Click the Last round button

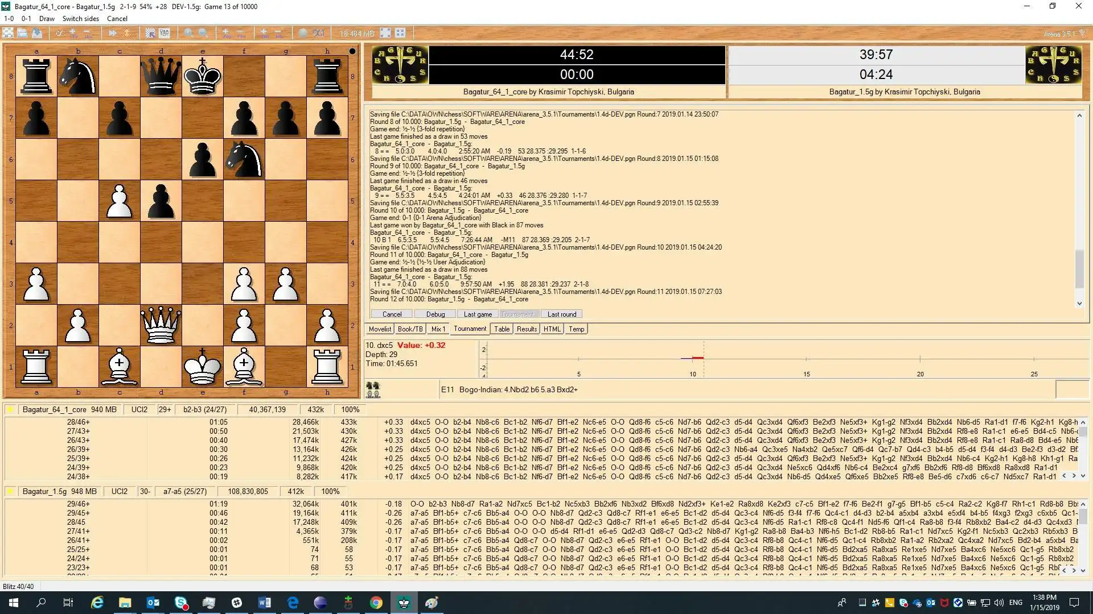point(561,313)
